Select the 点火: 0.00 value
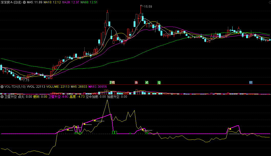This screenshot has width=271, height=156. pyautogui.click(x=25, y=97)
